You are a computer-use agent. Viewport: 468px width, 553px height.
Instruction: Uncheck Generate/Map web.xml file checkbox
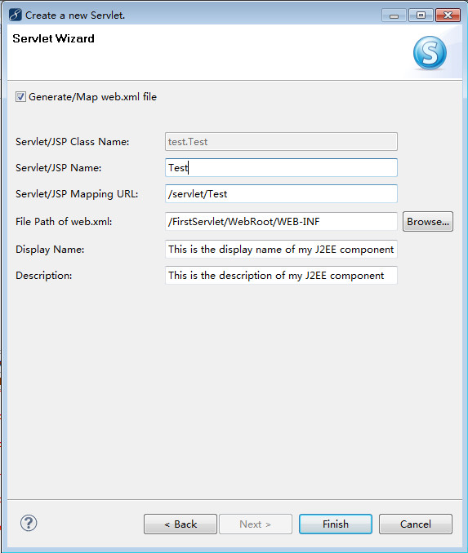tap(20, 96)
